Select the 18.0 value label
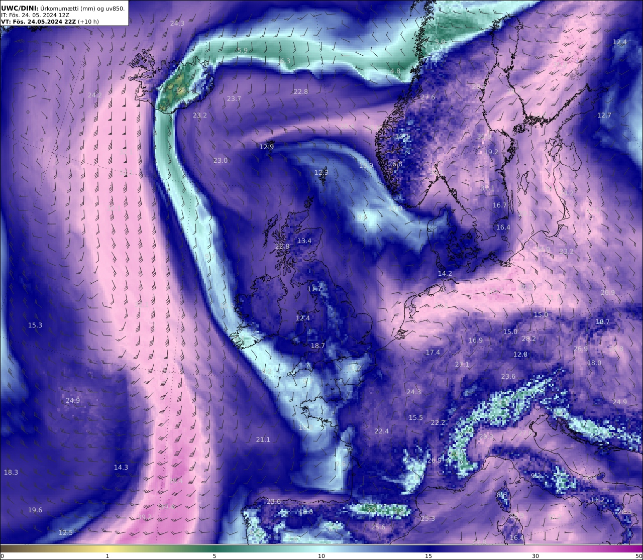The image size is (643, 560). coord(594,363)
